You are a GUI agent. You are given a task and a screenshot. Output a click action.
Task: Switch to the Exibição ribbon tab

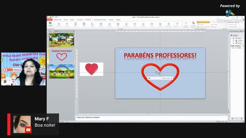point(118,20)
